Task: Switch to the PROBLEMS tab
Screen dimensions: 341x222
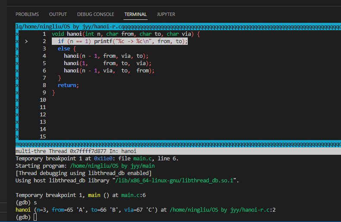Action: click(x=27, y=14)
